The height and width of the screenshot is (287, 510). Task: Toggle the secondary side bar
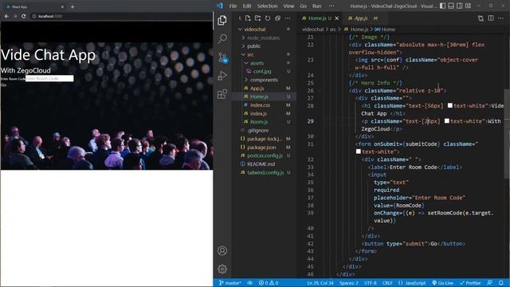tap(460, 6)
